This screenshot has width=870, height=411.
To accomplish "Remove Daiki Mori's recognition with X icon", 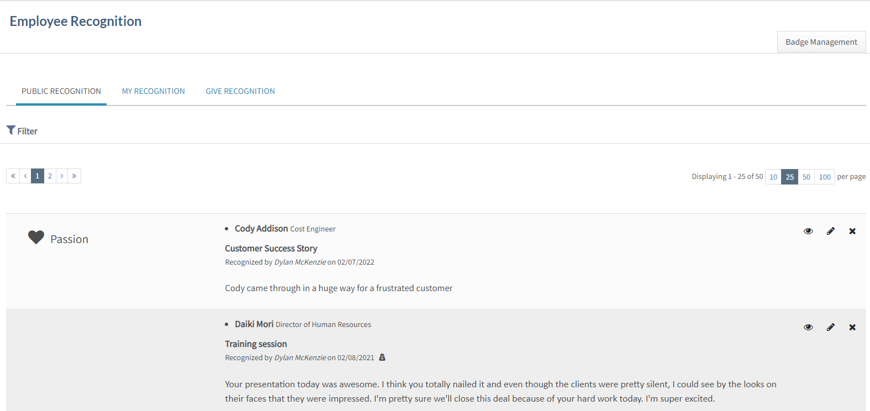I will pos(852,328).
